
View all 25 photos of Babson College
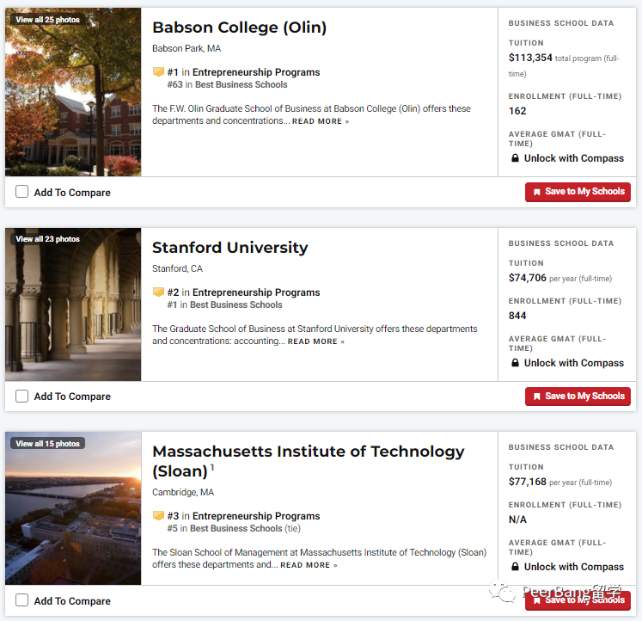(x=47, y=19)
